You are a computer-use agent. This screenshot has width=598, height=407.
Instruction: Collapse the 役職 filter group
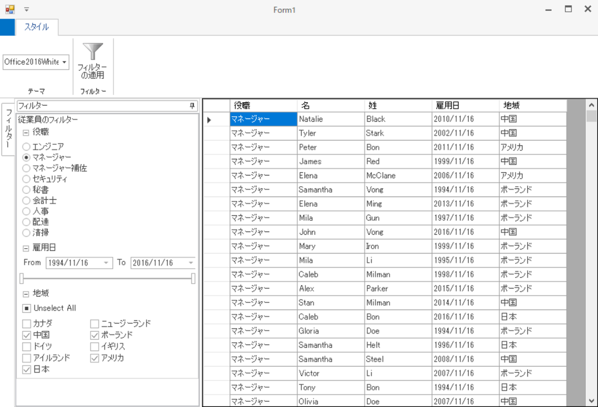(x=26, y=133)
